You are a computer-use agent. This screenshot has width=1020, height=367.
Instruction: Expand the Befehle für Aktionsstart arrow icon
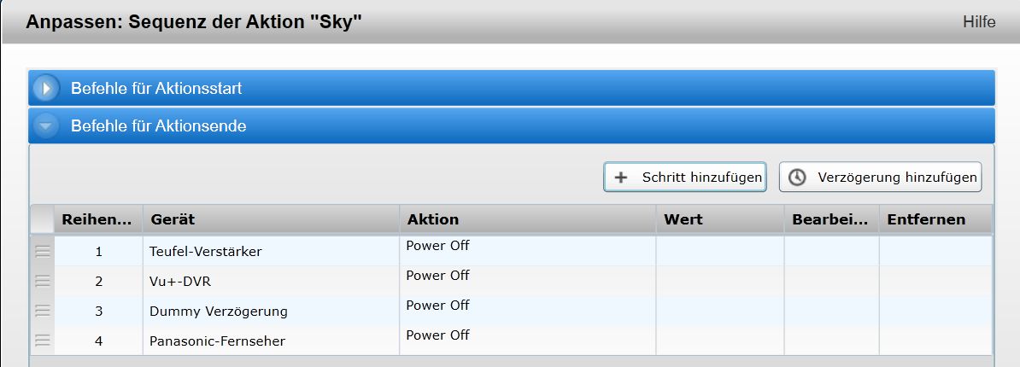point(47,88)
